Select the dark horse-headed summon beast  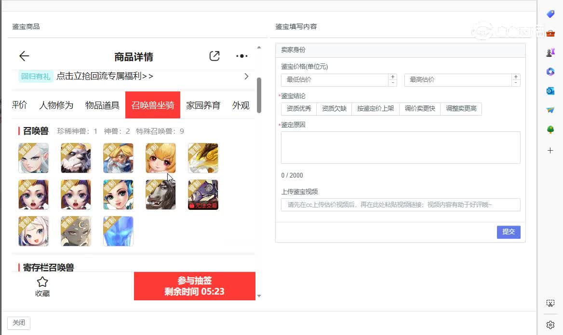pyautogui.click(x=161, y=195)
